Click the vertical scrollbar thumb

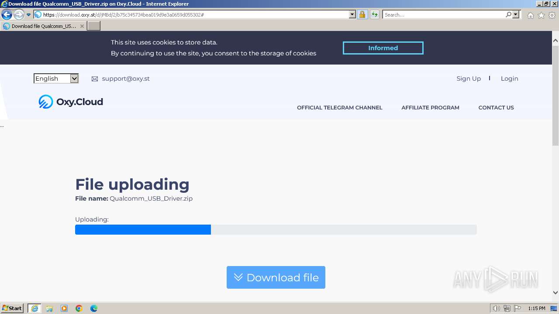coord(556,95)
